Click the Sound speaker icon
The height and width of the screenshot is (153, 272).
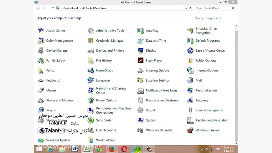point(141,110)
